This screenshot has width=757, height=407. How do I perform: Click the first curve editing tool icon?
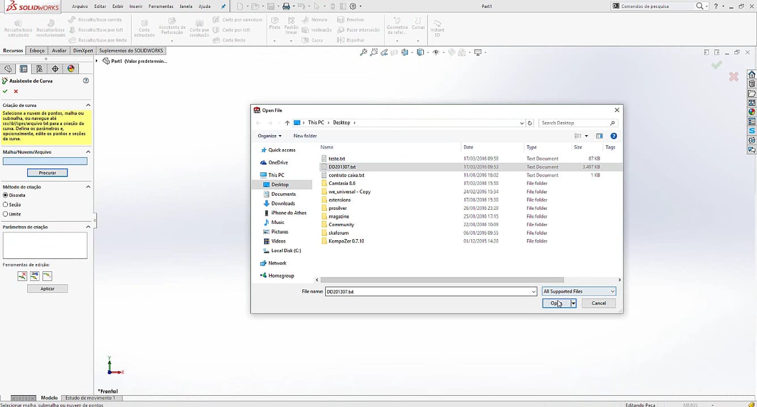[22, 276]
